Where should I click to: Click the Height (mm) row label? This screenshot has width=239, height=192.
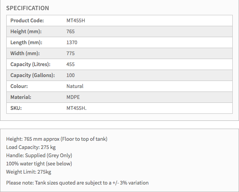point(26,31)
